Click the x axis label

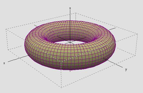pyautogui.click(x=4, y=63)
